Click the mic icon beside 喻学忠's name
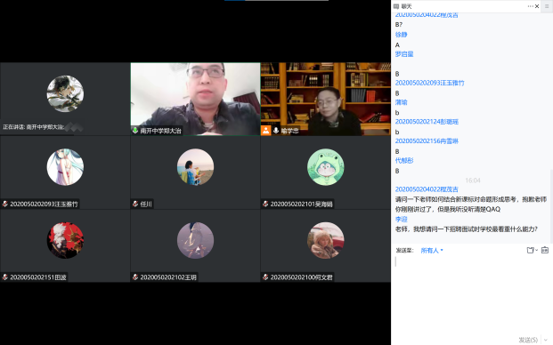The image size is (553, 345). pyautogui.click(x=276, y=131)
